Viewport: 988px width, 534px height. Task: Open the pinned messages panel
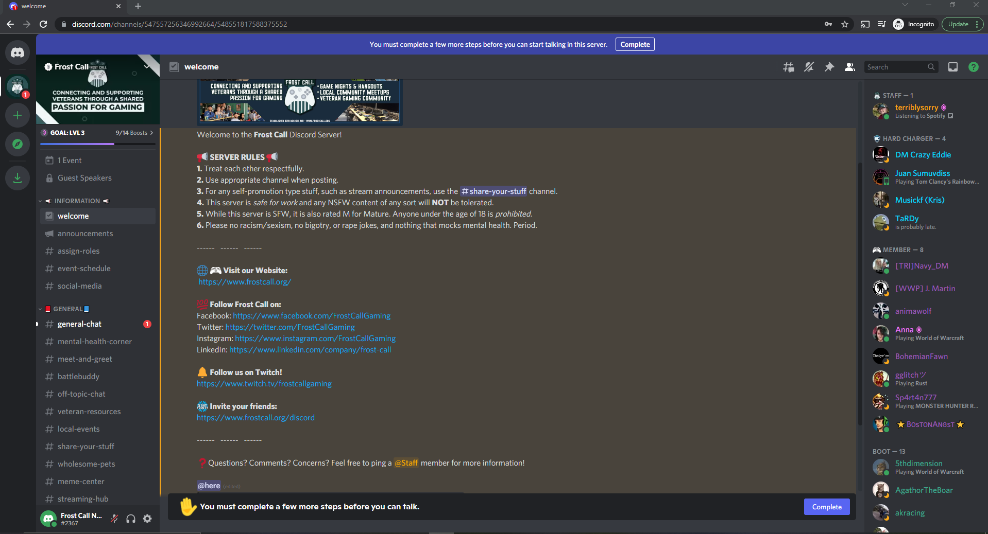[829, 67]
